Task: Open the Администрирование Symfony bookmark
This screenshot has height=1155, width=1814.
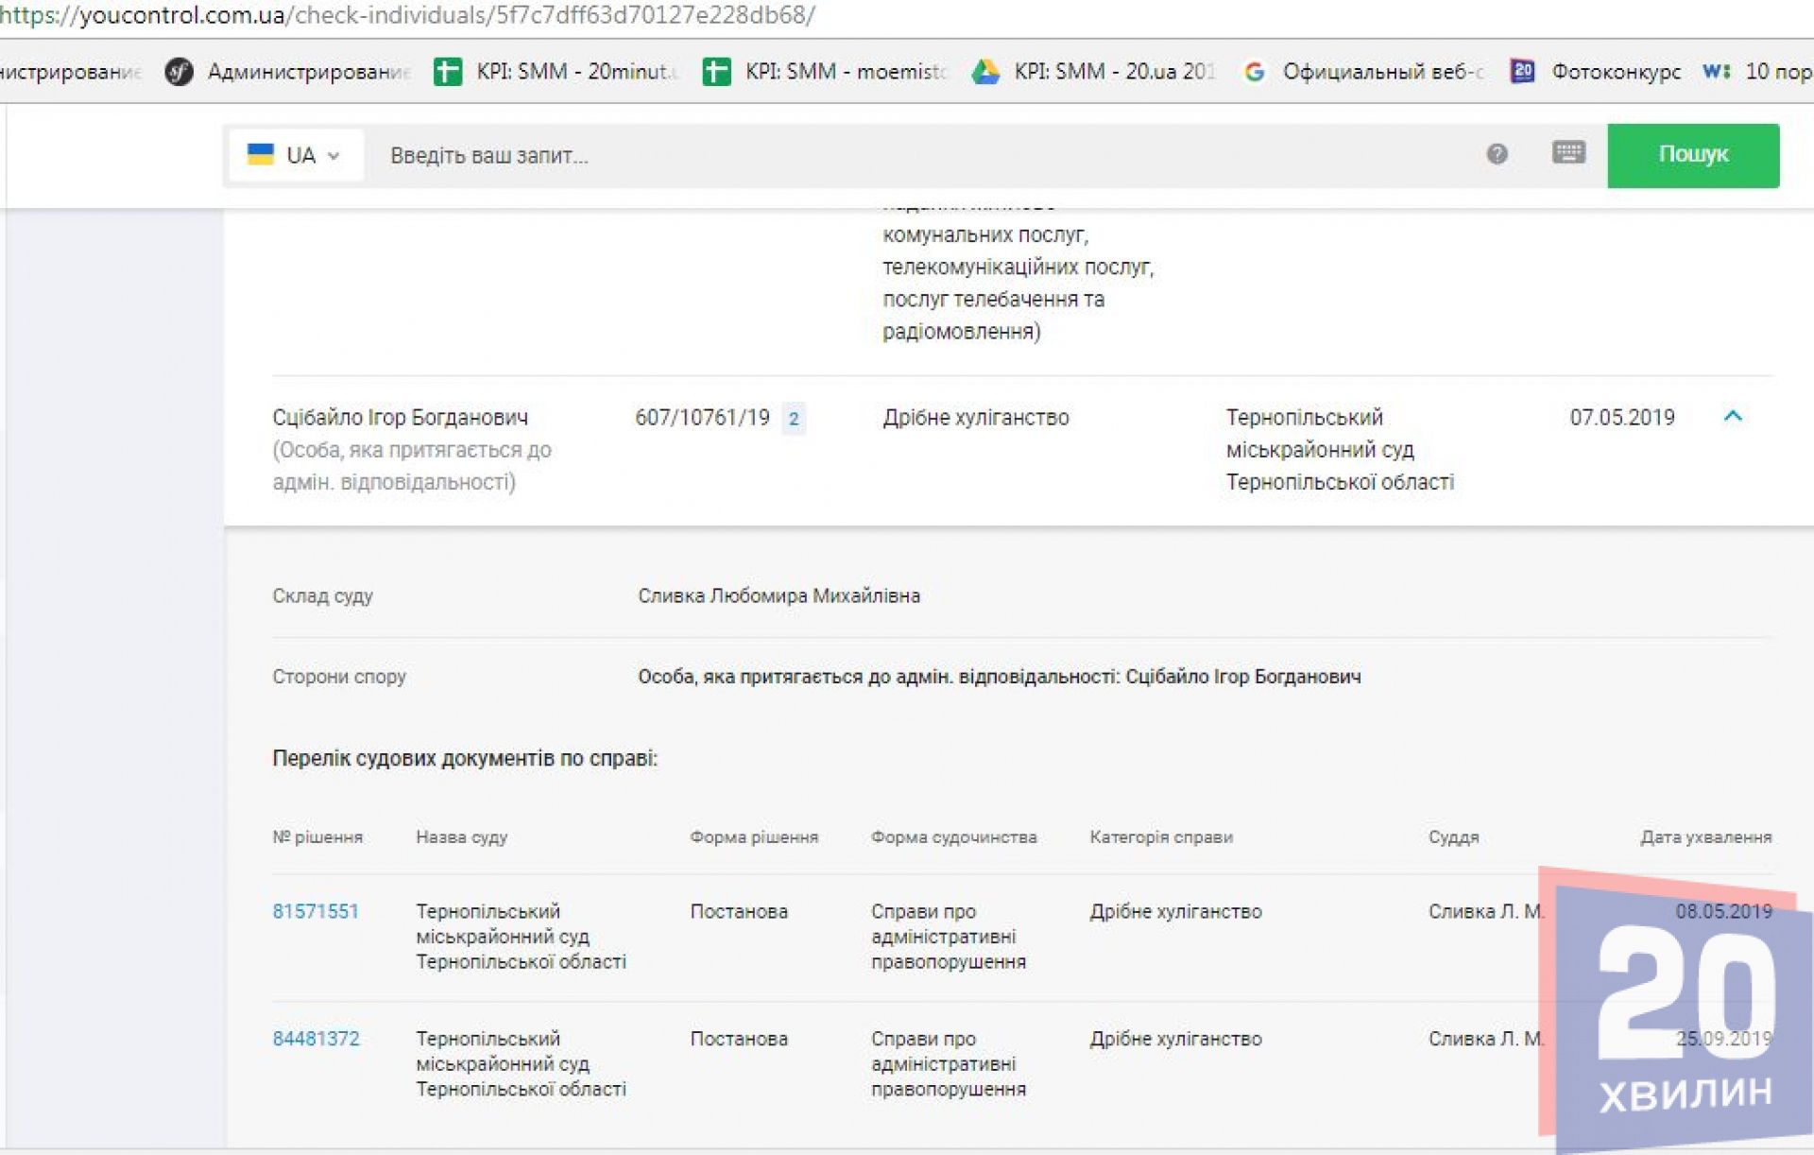Action: [288, 72]
